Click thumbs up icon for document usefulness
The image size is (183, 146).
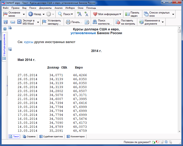[154, 142]
